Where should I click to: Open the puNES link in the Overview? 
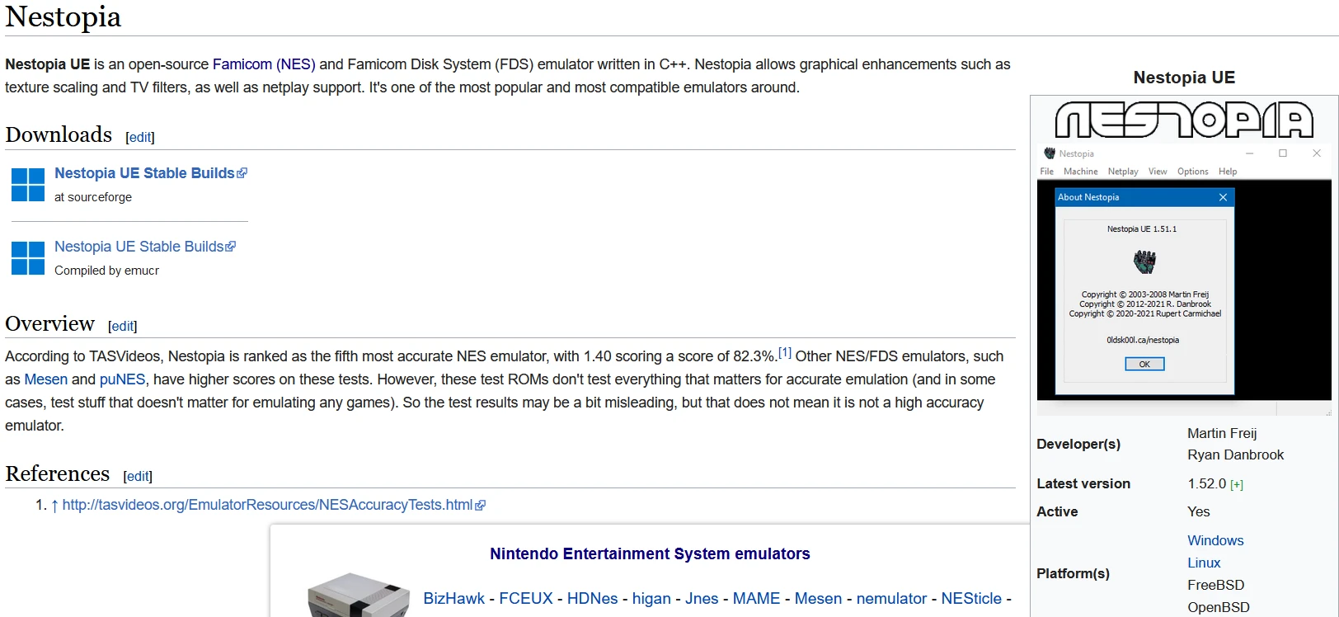point(122,379)
